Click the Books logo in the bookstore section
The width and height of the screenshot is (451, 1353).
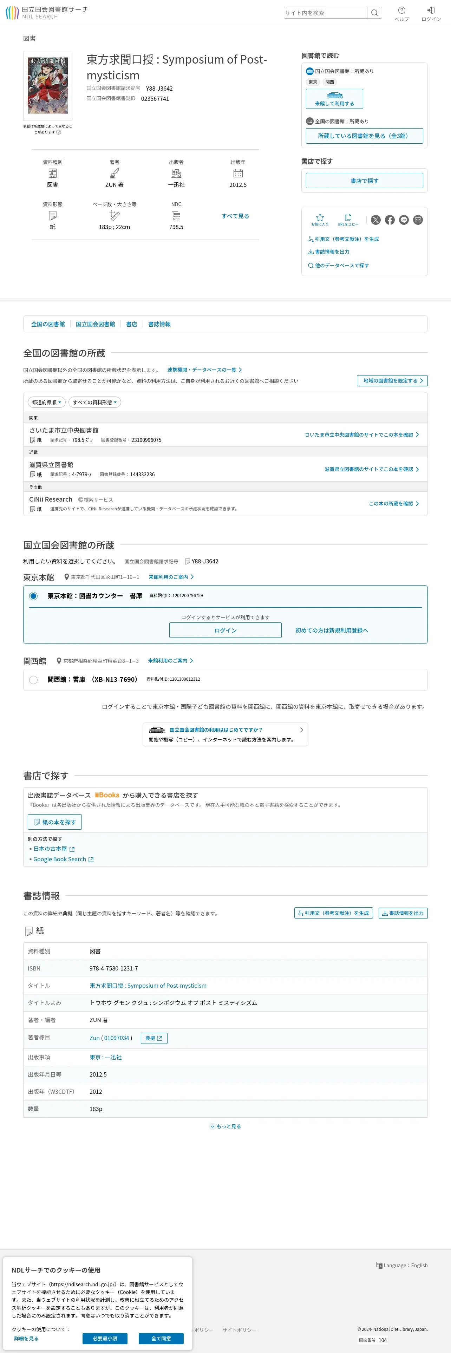[107, 795]
